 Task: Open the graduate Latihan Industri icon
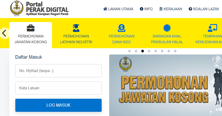click(x=76, y=28)
